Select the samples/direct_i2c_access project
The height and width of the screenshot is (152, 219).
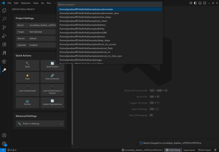coord(109,44)
